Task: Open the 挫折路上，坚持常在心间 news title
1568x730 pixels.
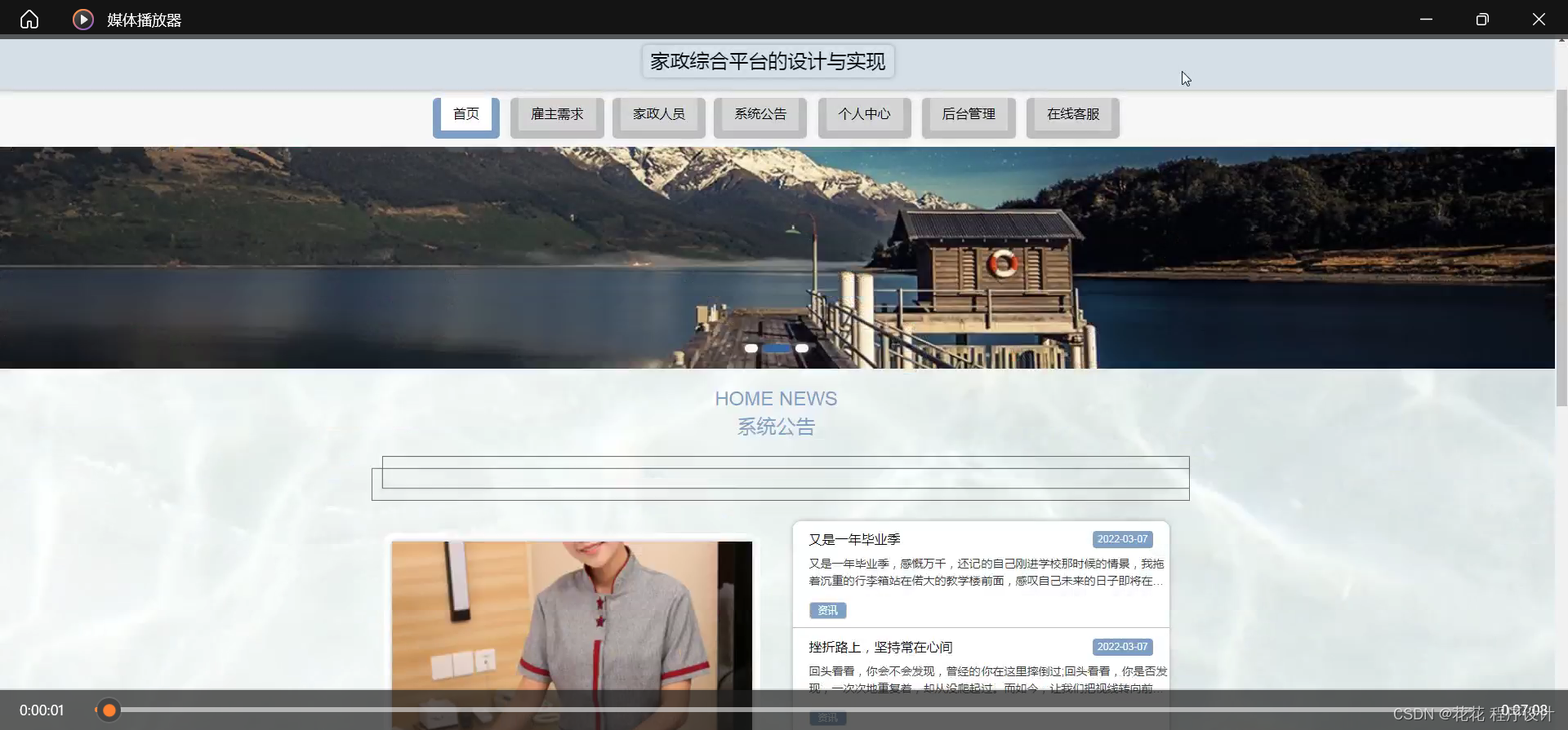Action: 880,647
